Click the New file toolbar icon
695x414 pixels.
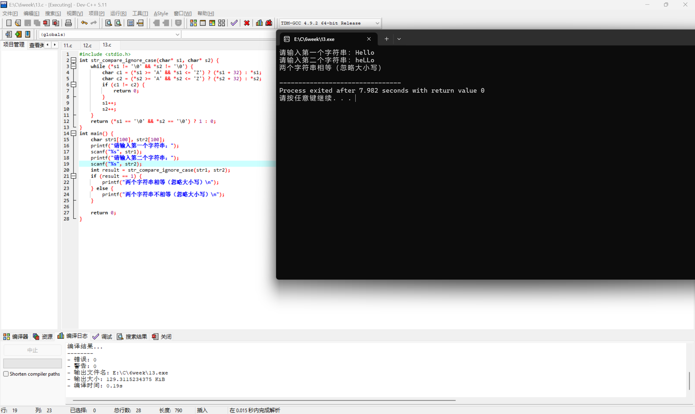(x=9, y=23)
